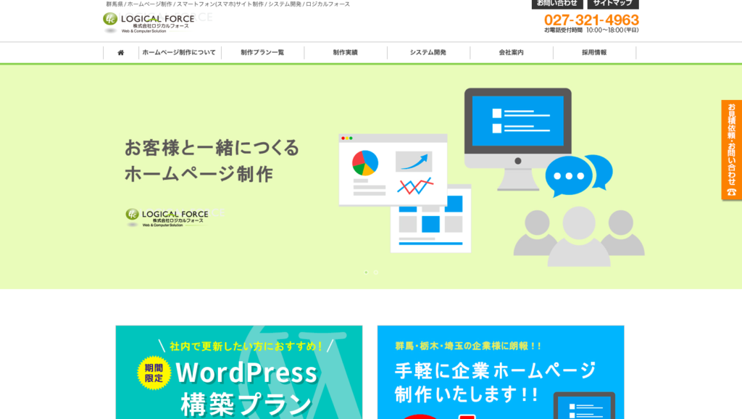Screen dimensions: 742x419
Task: Open the システム開発 navigation item
Action: pos(429,51)
